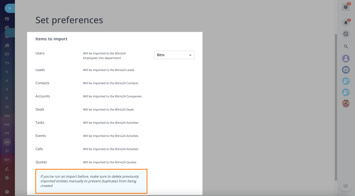
Task: Click the duplicate-import warning note text
Action: point(90,181)
